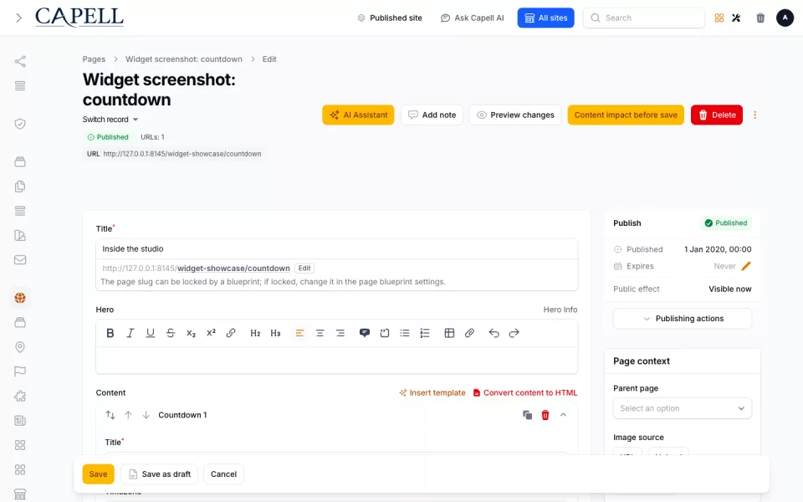Click Save as draft
Screen dimensions: 803x502
tap(160, 474)
